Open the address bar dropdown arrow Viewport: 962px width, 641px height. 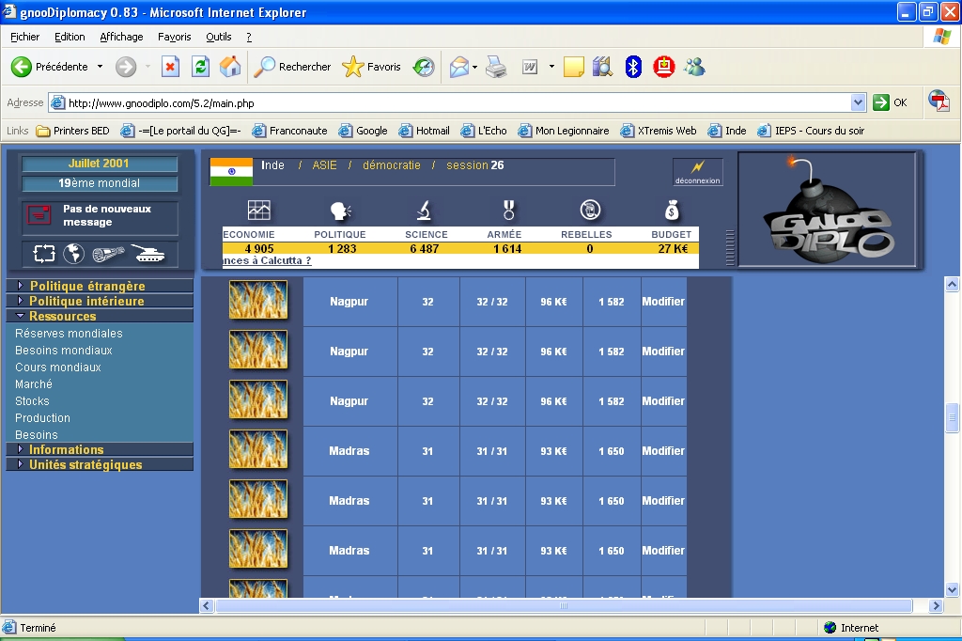click(x=858, y=102)
